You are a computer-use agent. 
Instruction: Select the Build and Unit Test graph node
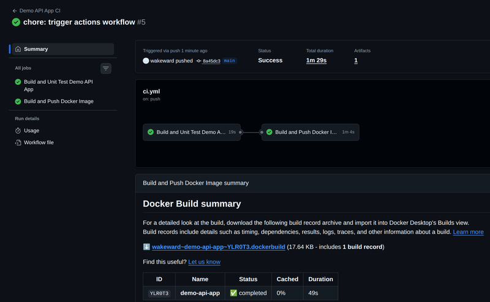[x=192, y=131]
